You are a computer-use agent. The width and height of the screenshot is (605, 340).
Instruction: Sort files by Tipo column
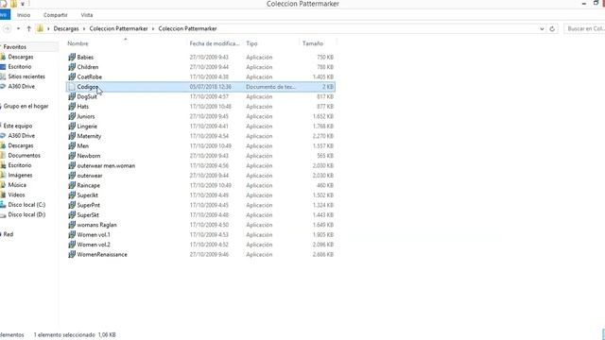[x=252, y=43]
